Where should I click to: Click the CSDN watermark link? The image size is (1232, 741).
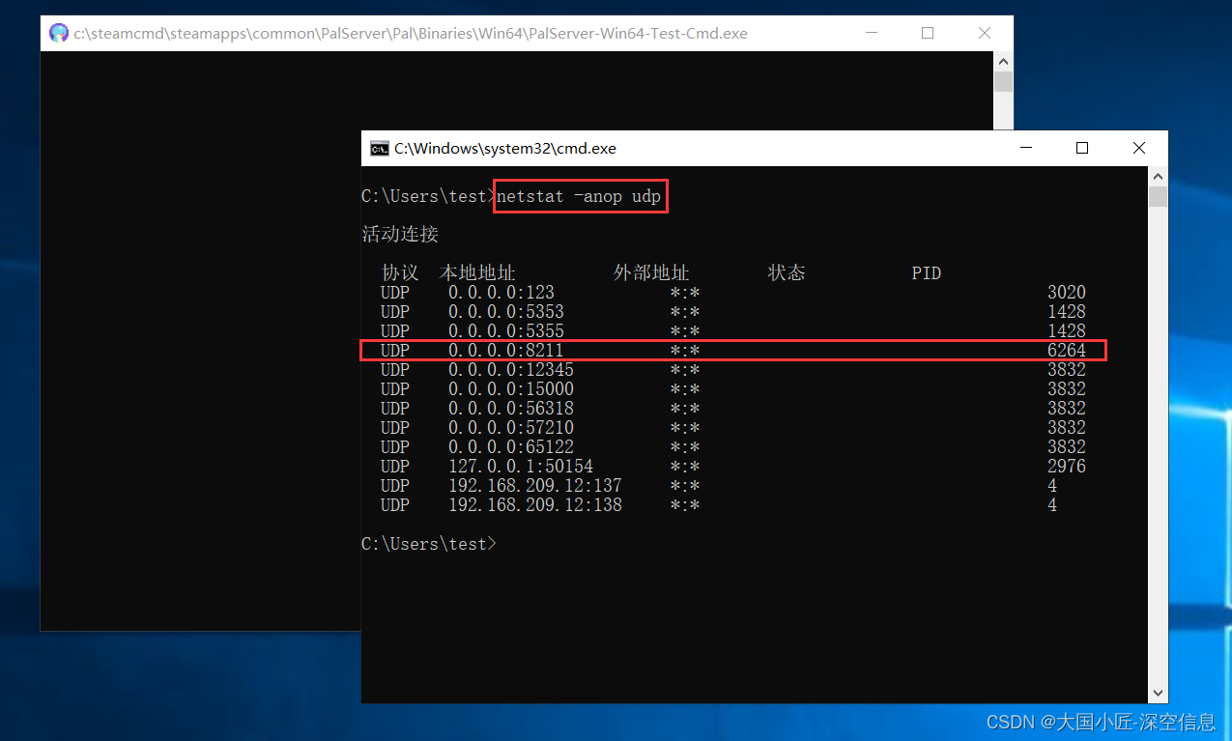click(x=1101, y=722)
